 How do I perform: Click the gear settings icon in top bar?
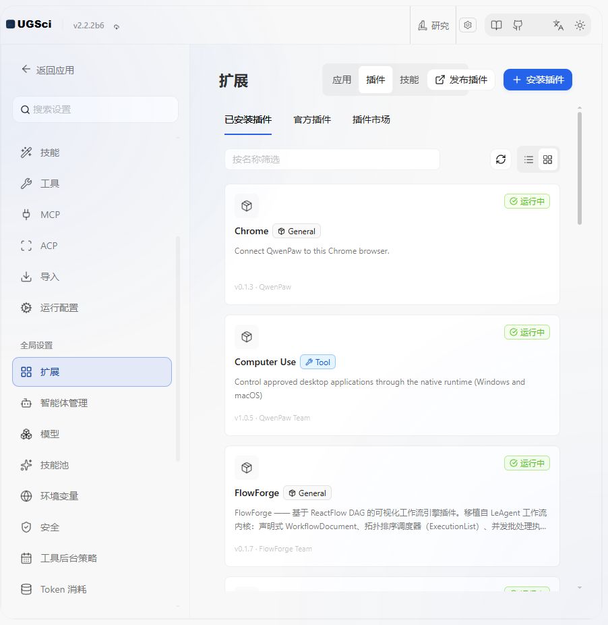click(468, 25)
